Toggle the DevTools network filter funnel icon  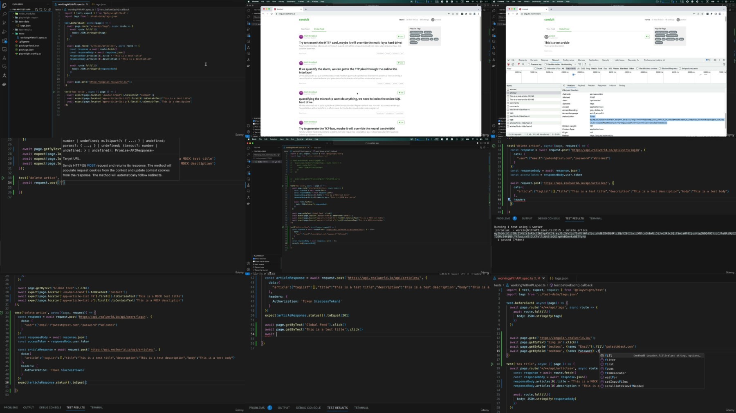519,65
